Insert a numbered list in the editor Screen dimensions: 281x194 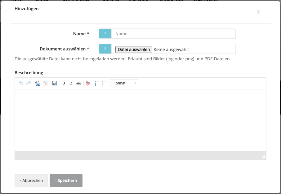click(97, 83)
